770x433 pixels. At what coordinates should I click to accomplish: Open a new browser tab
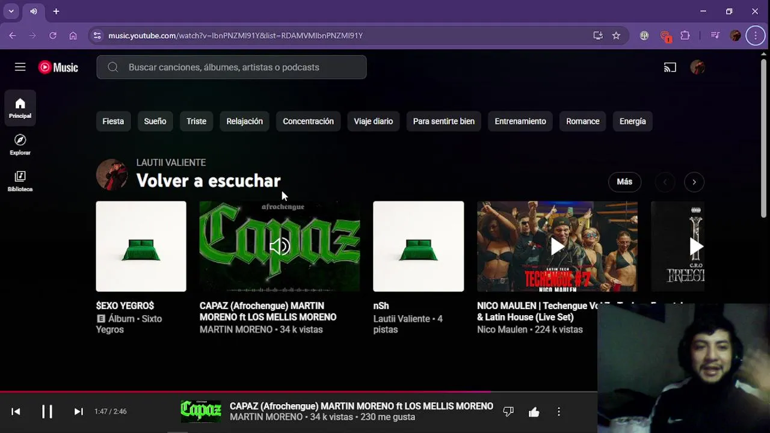coord(56,11)
